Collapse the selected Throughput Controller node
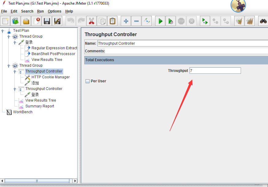The width and height of the screenshot is (268, 187). [15, 72]
